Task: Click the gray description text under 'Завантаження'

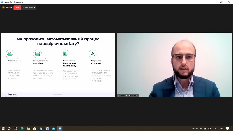Action: click(14, 74)
